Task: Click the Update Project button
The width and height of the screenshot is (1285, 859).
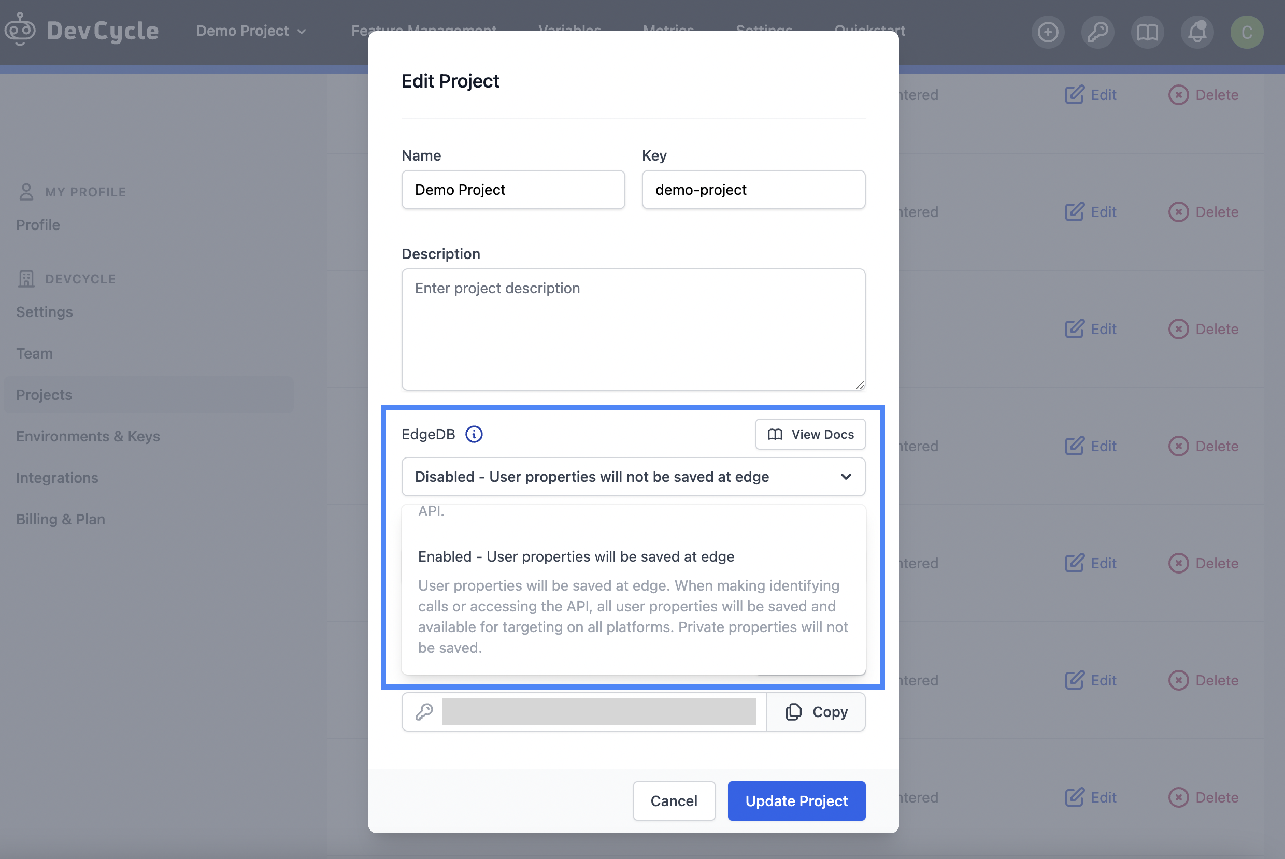Action: pyautogui.click(x=796, y=801)
